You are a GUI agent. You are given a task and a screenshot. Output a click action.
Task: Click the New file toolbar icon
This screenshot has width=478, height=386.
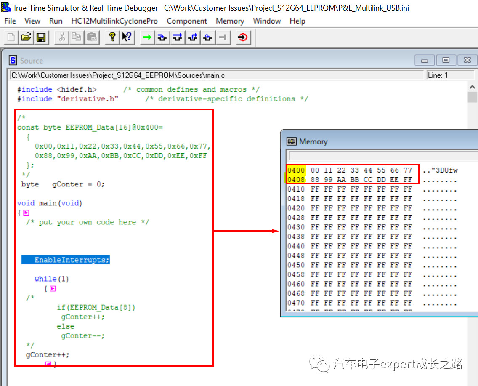[11, 37]
